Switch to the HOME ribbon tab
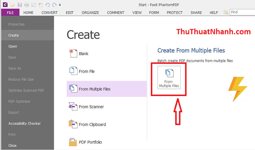Screen dimensions: 255x150 point(28,12)
